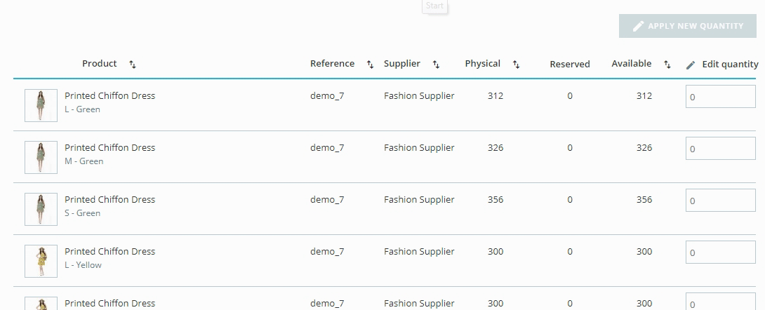This screenshot has width=765, height=310.
Task: Click the Reserved column header
Action: pyautogui.click(x=569, y=65)
